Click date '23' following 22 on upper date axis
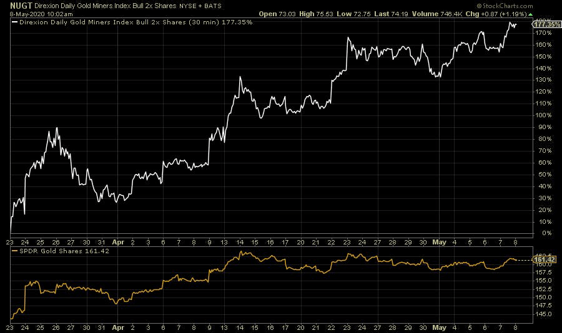This screenshot has width=562, height=333. [347, 243]
